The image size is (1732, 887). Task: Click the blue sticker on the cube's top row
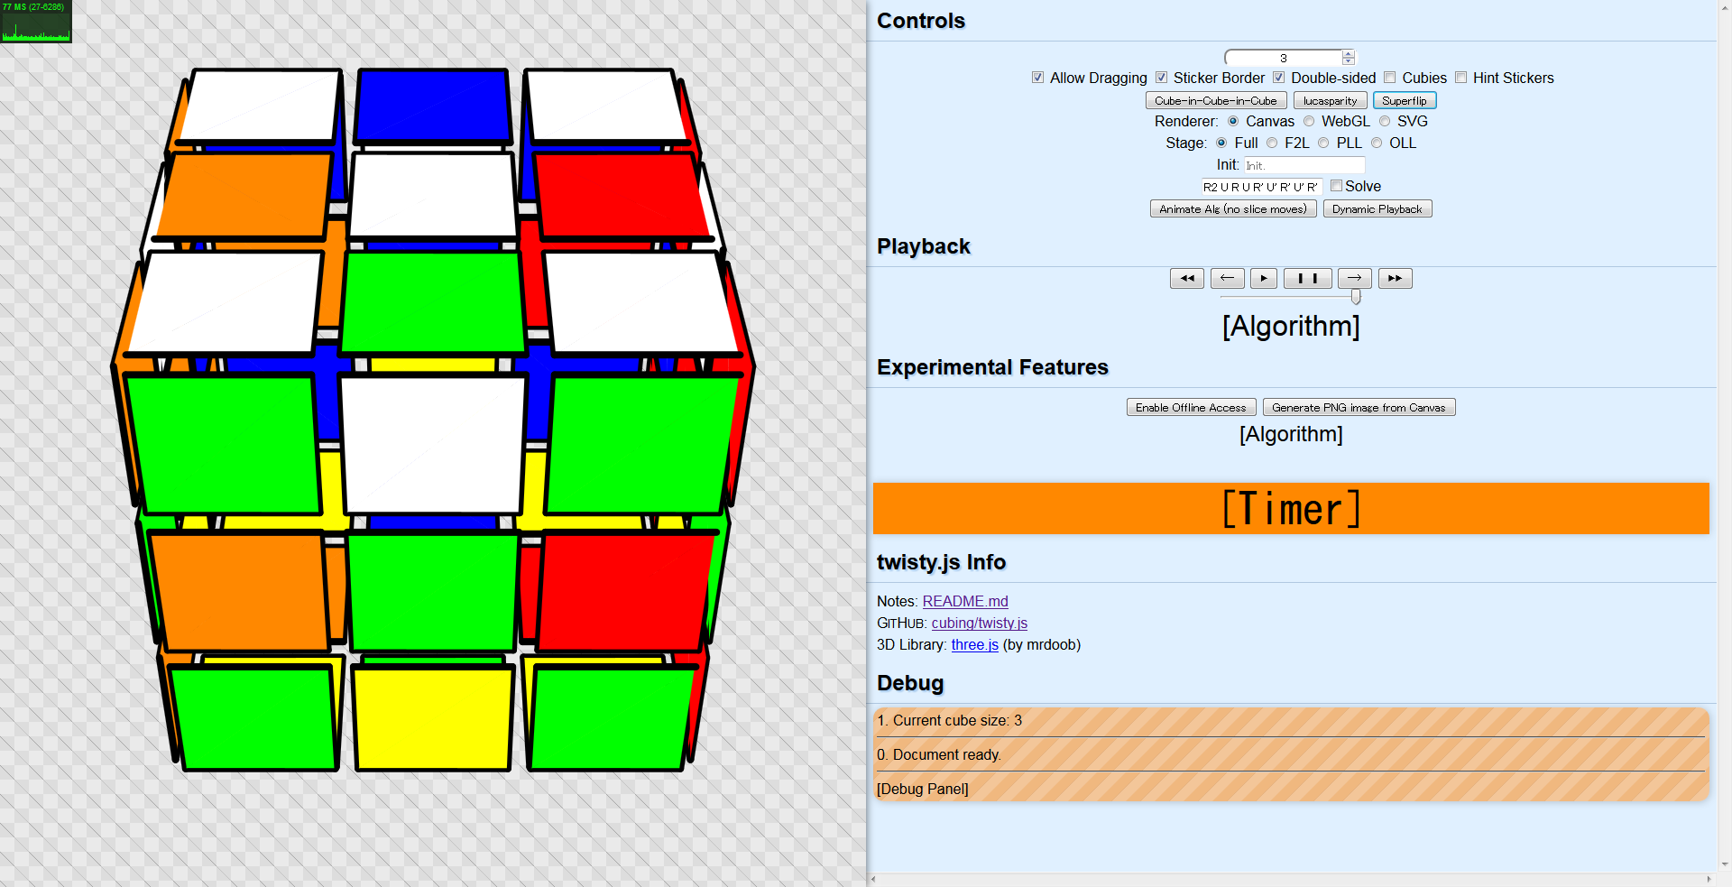click(x=433, y=106)
